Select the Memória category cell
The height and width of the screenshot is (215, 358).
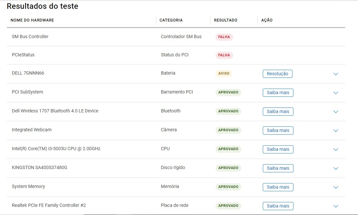(170, 187)
